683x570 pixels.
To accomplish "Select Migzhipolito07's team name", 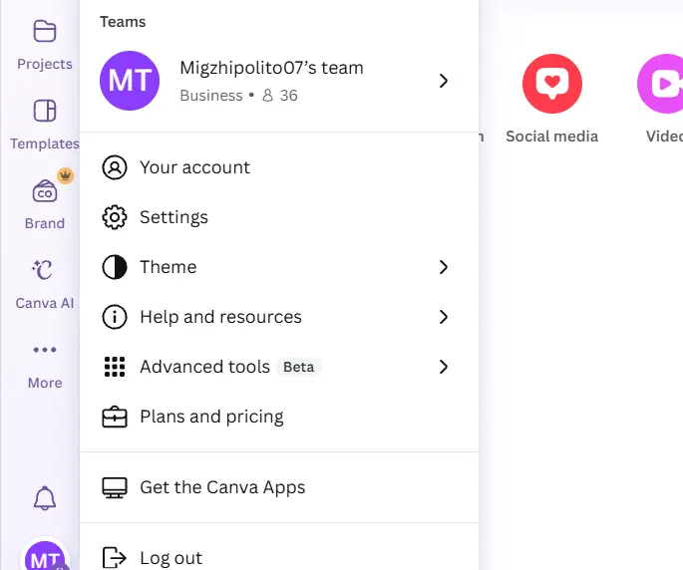I will click(x=271, y=68).
